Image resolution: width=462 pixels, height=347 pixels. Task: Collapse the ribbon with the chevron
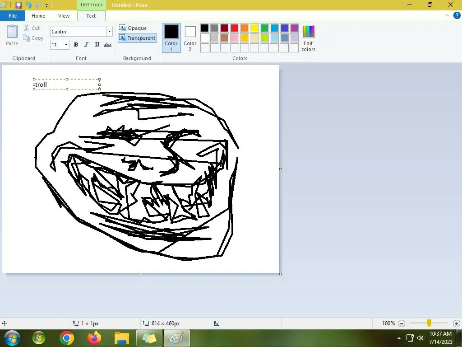[x=447, y=16]
